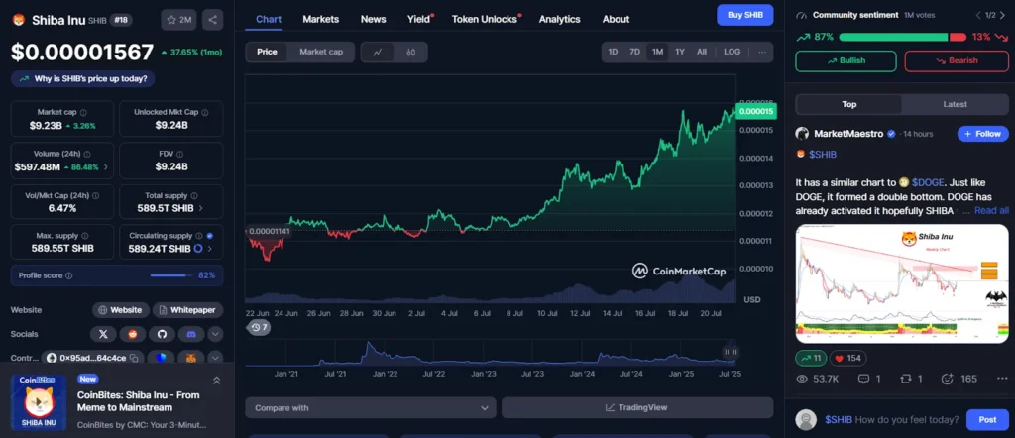Select the Market cap chart toggle
This screenshot has width=1015, height=438.
(321, 52)
